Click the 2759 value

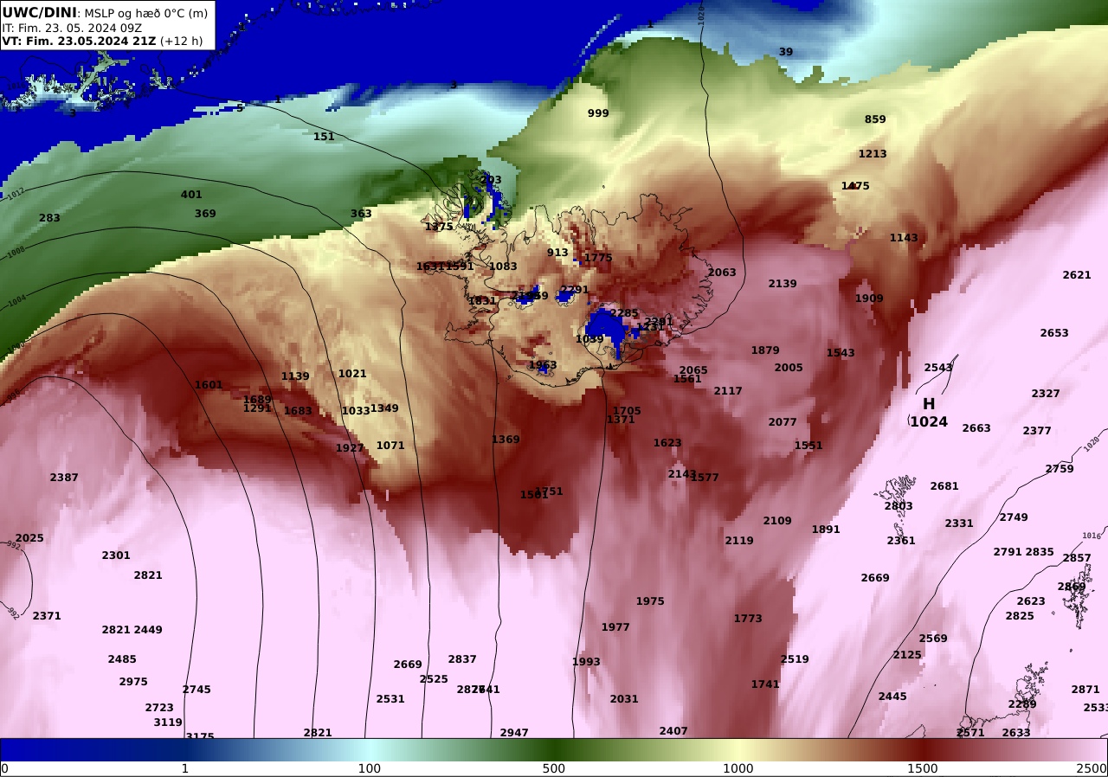tap(1060, 469)
